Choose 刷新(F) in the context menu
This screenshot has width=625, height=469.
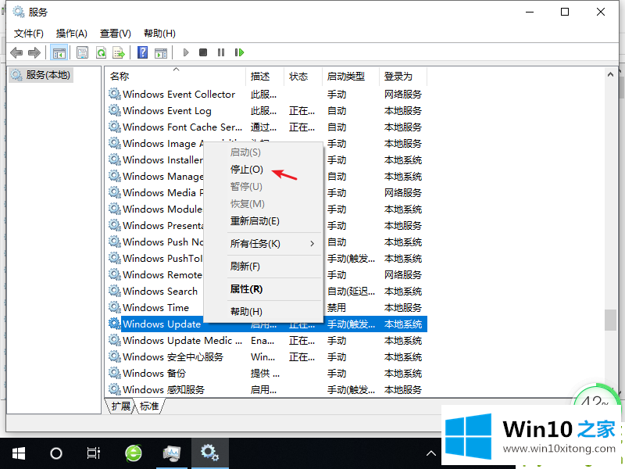(x=245, y=267)
